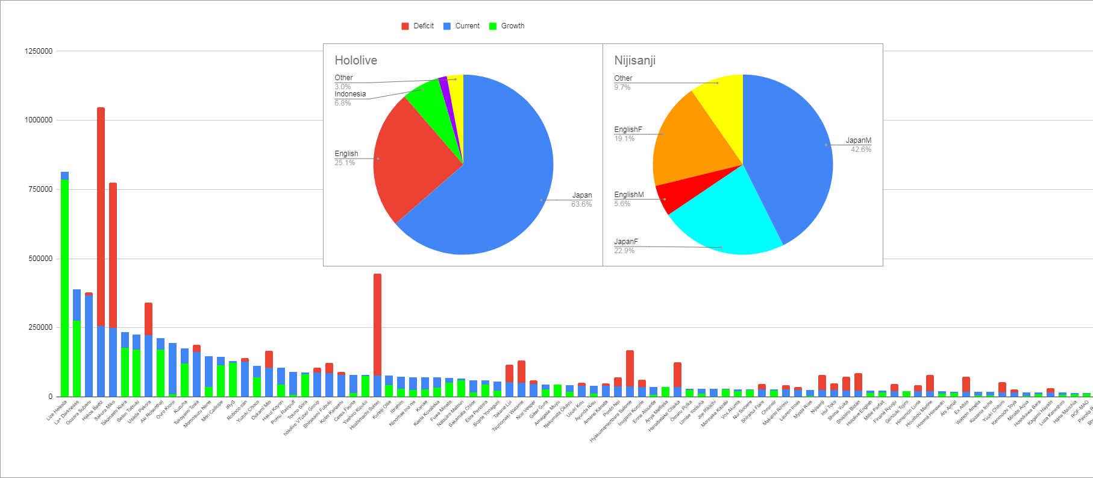This screenshot has width=1093, height=478.
Task: Select the red English slice in Hololive pie
Action: (x=416, y=160)
